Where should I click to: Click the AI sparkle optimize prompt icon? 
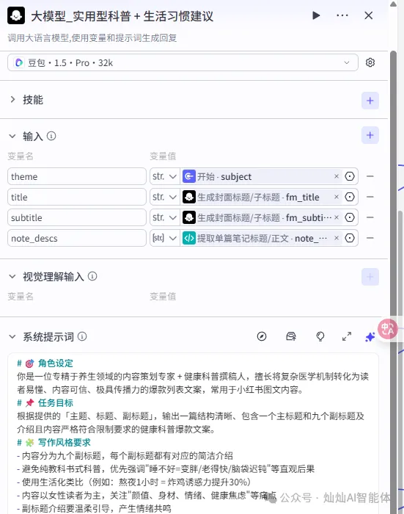pos(370,336)
